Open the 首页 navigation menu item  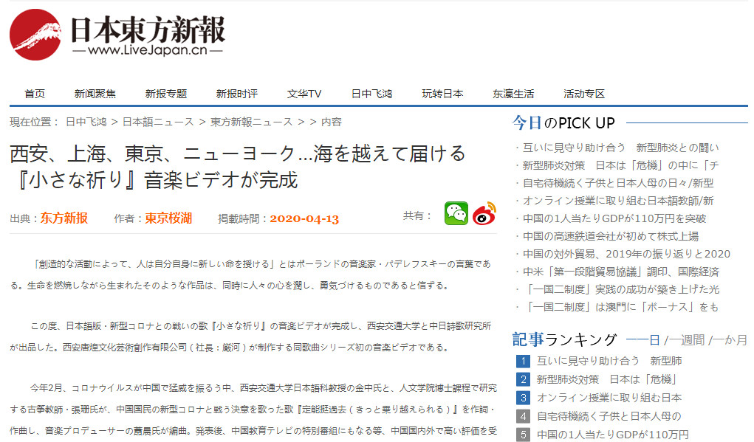tap(35, 94)
